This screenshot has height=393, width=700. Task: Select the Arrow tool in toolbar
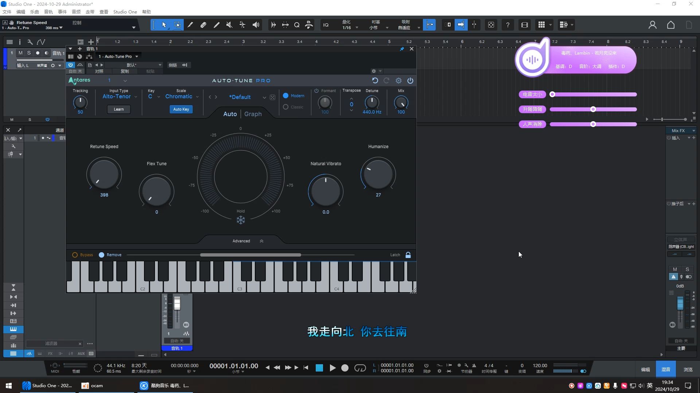164,25
